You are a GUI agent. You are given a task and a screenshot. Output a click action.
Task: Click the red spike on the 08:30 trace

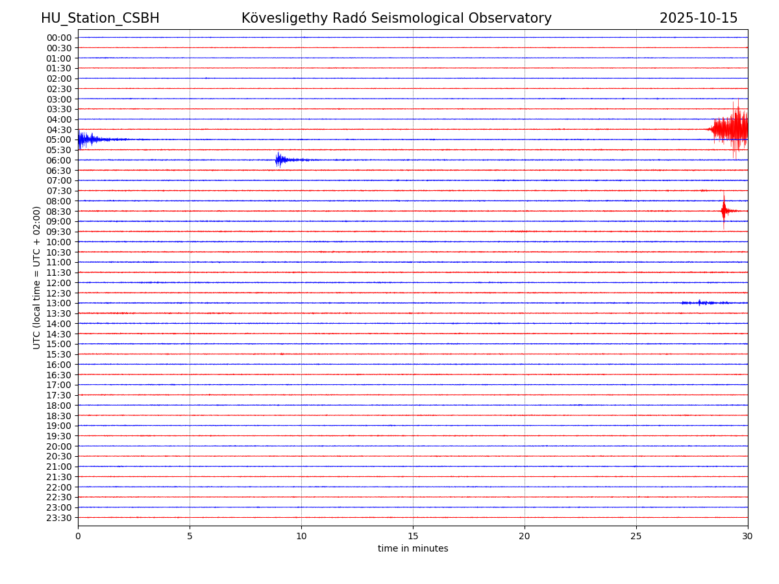[x=724, y=210]
